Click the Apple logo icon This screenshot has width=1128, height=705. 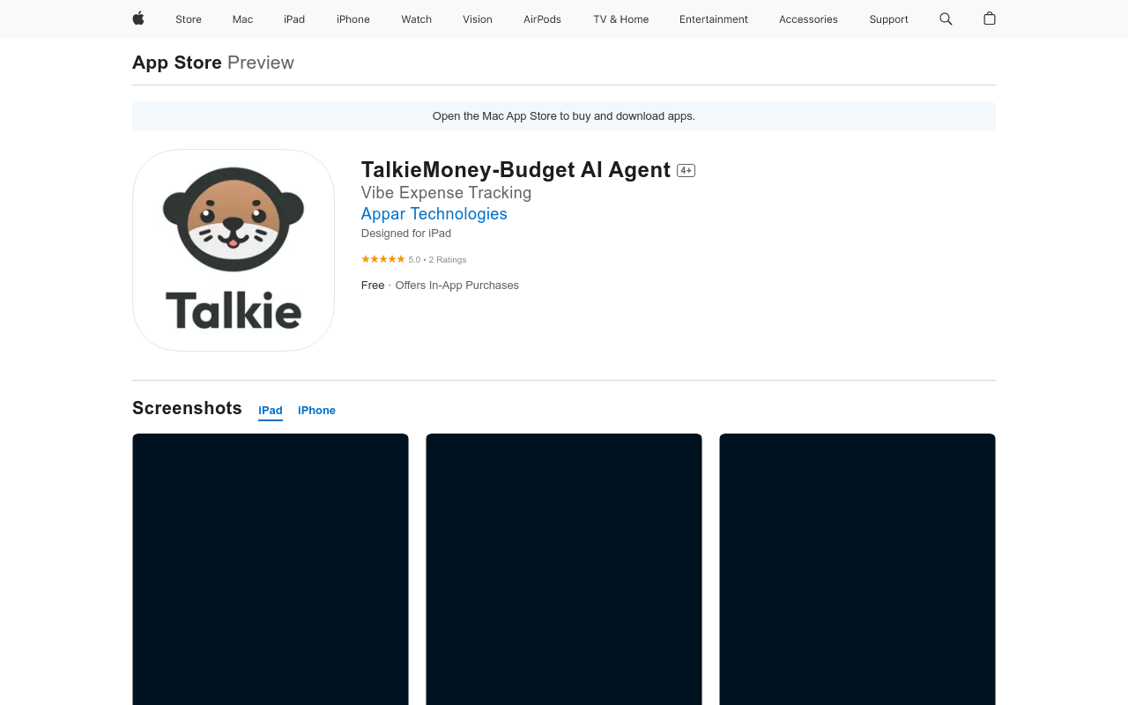click(138, 19)
